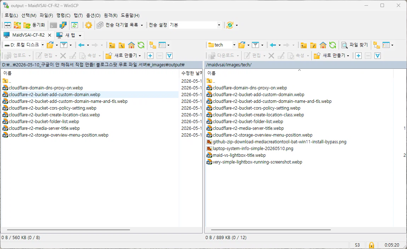Viewport: 407px width, 249px height.
Task: Click remote select-all inverted triangle icon
Action: coord(378,56)
